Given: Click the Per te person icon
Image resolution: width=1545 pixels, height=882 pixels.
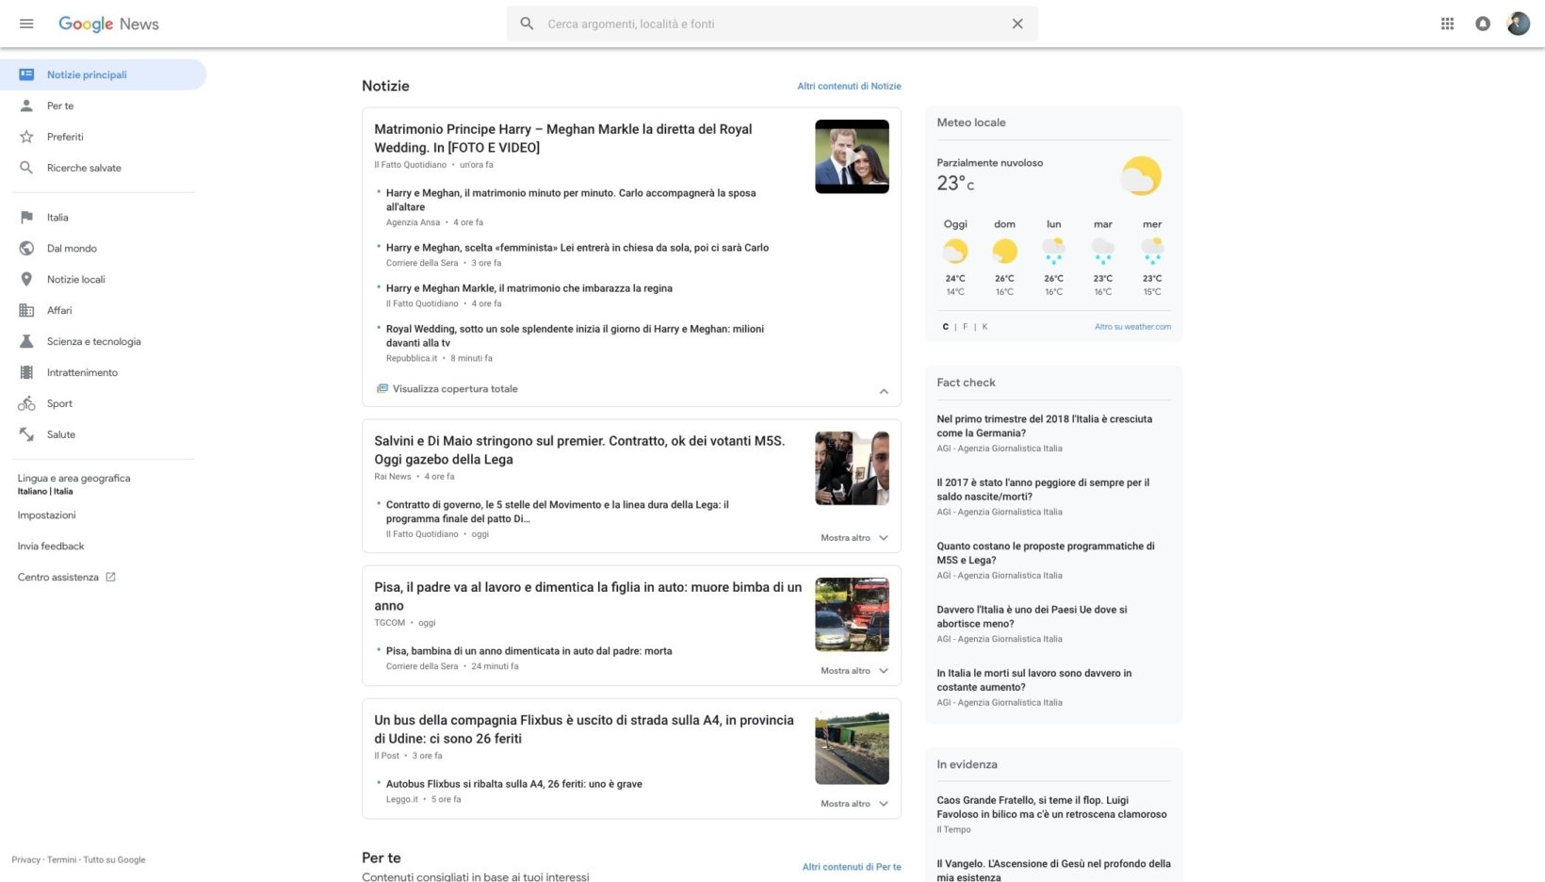Looking at the screenshot, I should (26, 106).
